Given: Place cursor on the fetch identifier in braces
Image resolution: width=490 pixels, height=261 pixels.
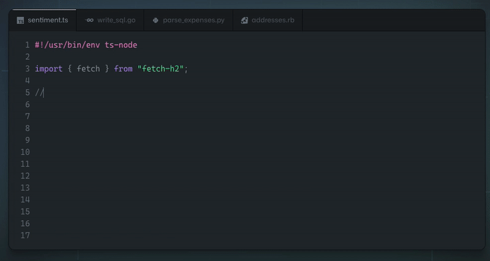Looking at the screenshot, I should pos(88,68).
